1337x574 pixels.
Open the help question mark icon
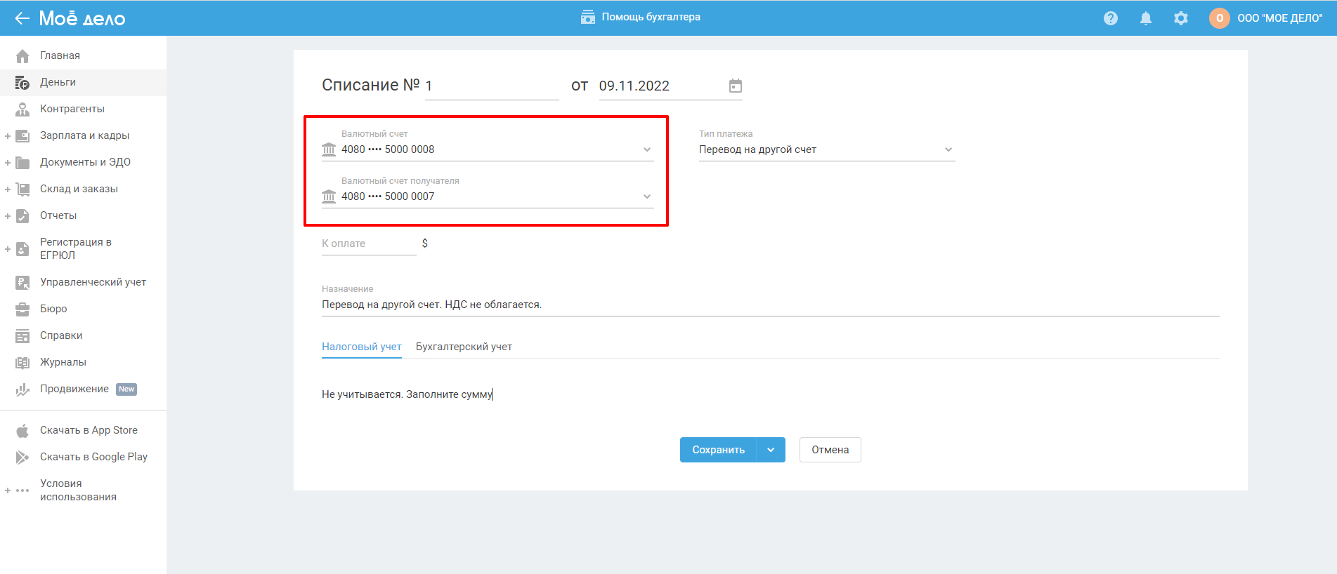[x=1111, y=18]
